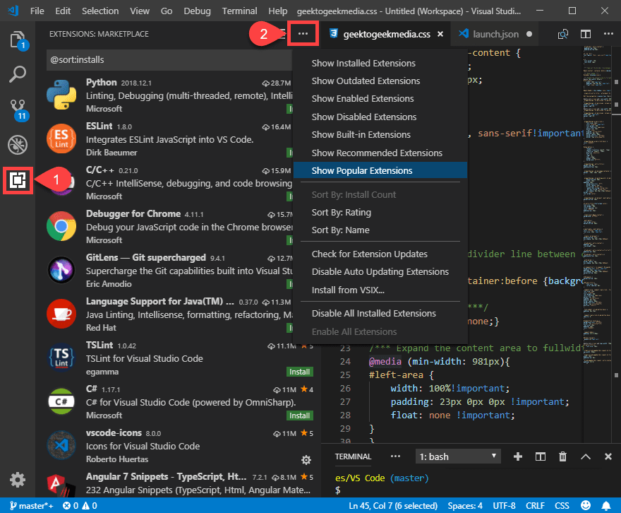
Task: Open the Search view from the activity bar
Action: (x=18, y=74)
